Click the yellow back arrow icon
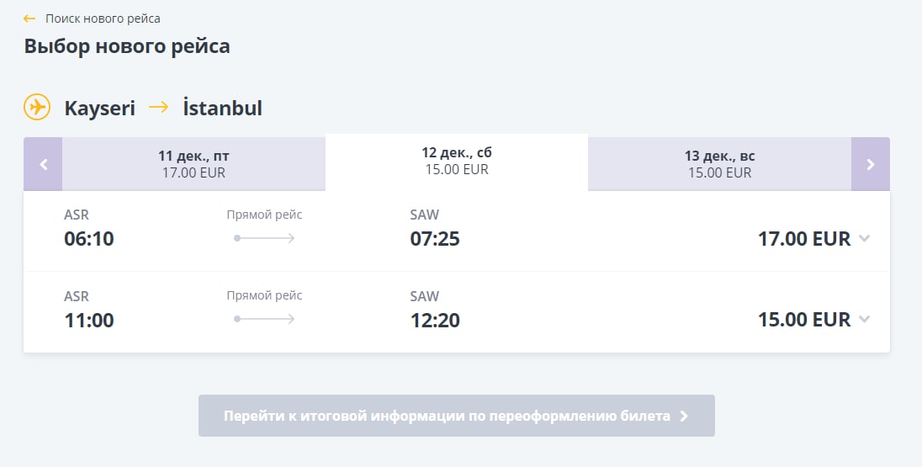 29,19
